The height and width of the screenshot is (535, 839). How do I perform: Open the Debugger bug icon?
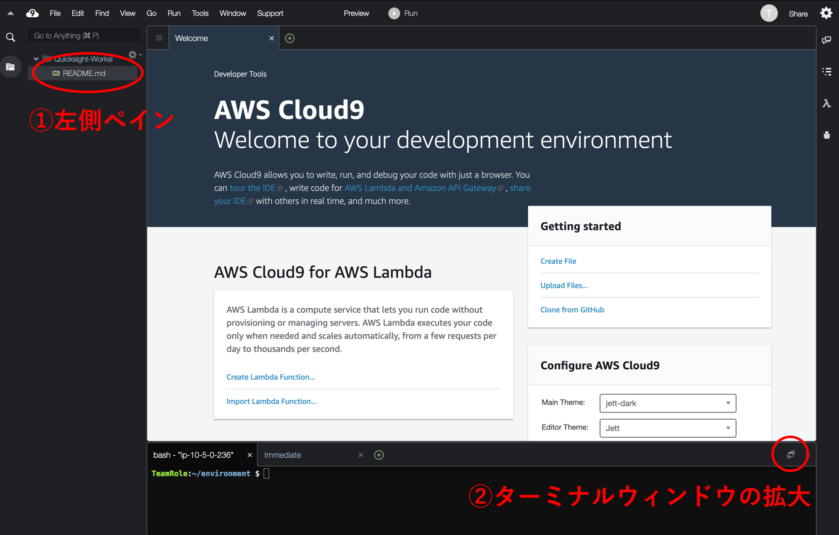[x=827, y=135]
